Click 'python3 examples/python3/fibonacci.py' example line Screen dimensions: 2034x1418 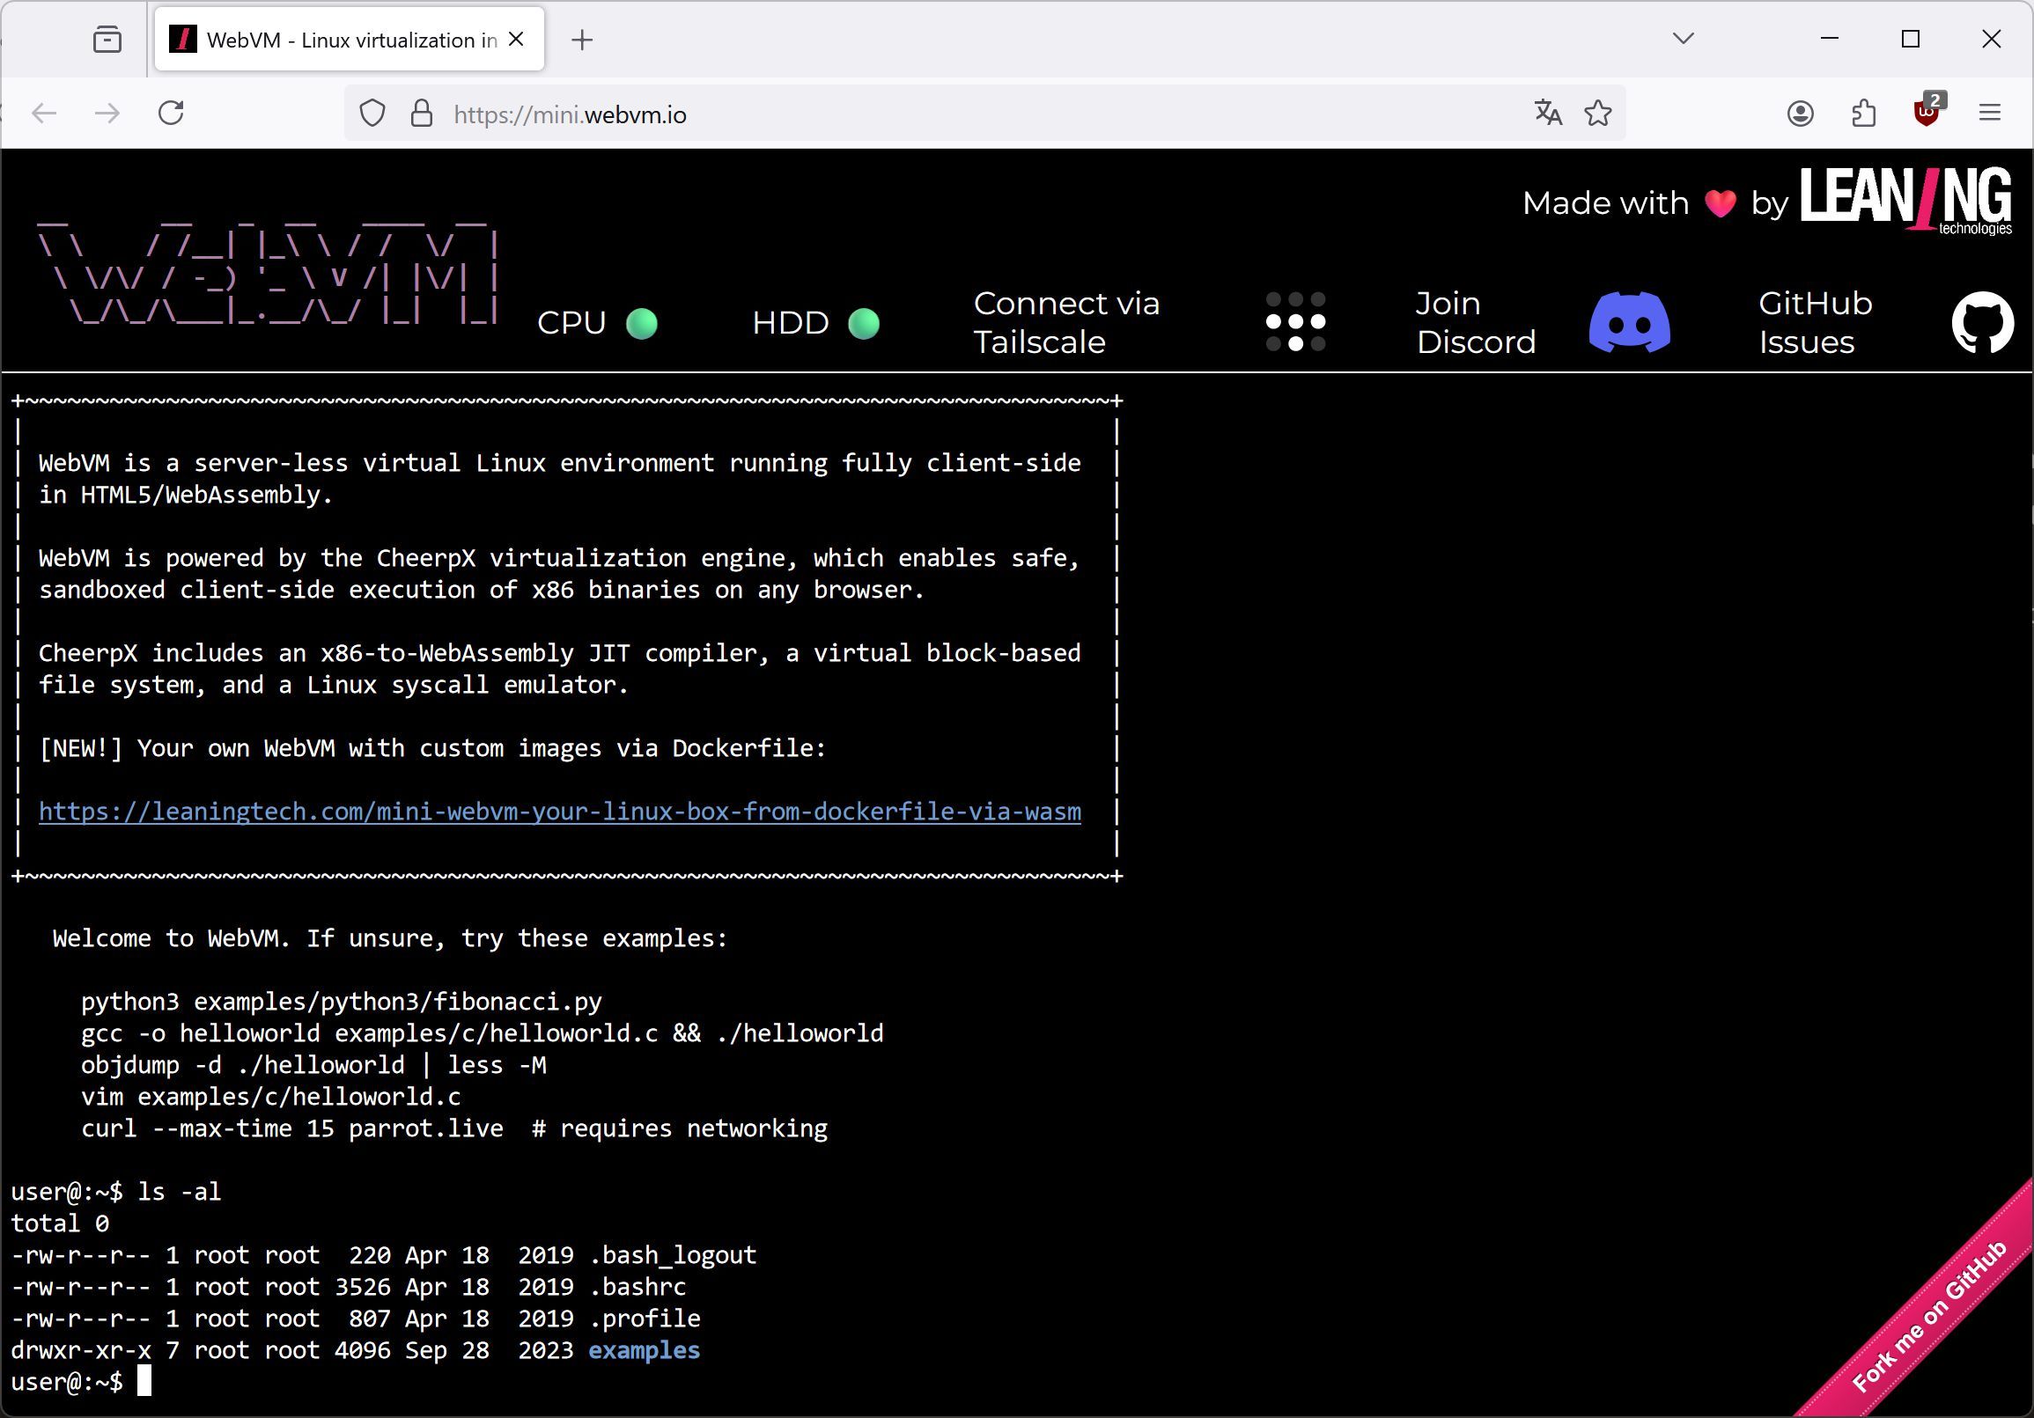[x=342, y=1002]
